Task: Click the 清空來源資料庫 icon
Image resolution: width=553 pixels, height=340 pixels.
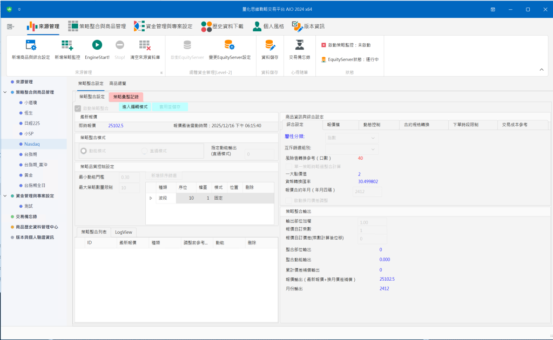Action: point(145,46)
